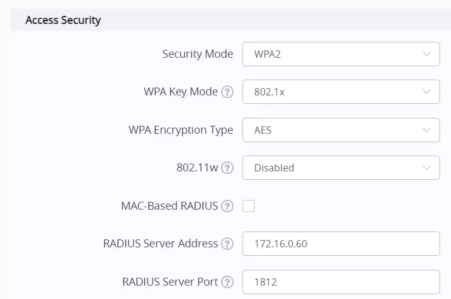Expand the 802.11w dropdown showing Disabled

click(x=341, y=168)
